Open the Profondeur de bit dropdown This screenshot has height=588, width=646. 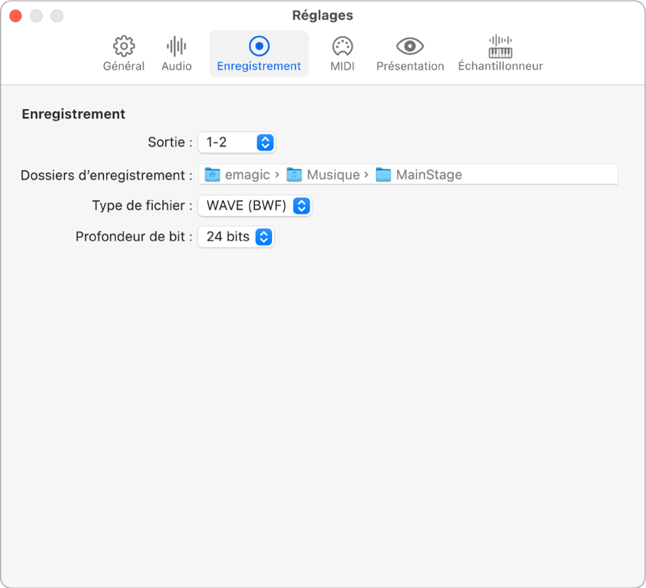tap(237, 237)
